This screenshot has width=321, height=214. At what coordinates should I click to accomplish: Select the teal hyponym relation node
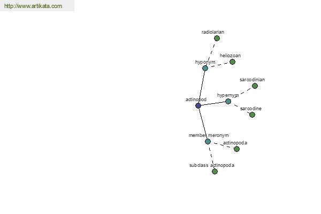tap(205, 68)
